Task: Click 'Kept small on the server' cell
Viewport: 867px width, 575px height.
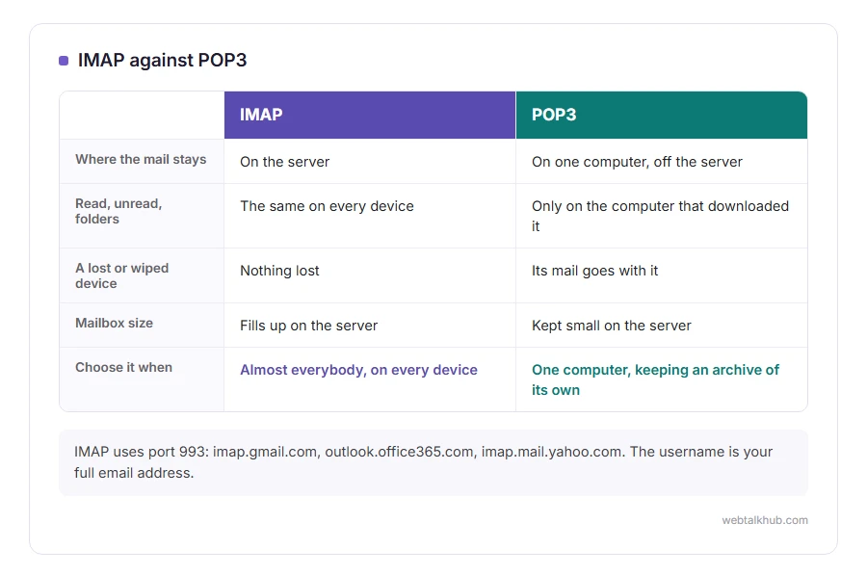Action: [x=661, y=326]
